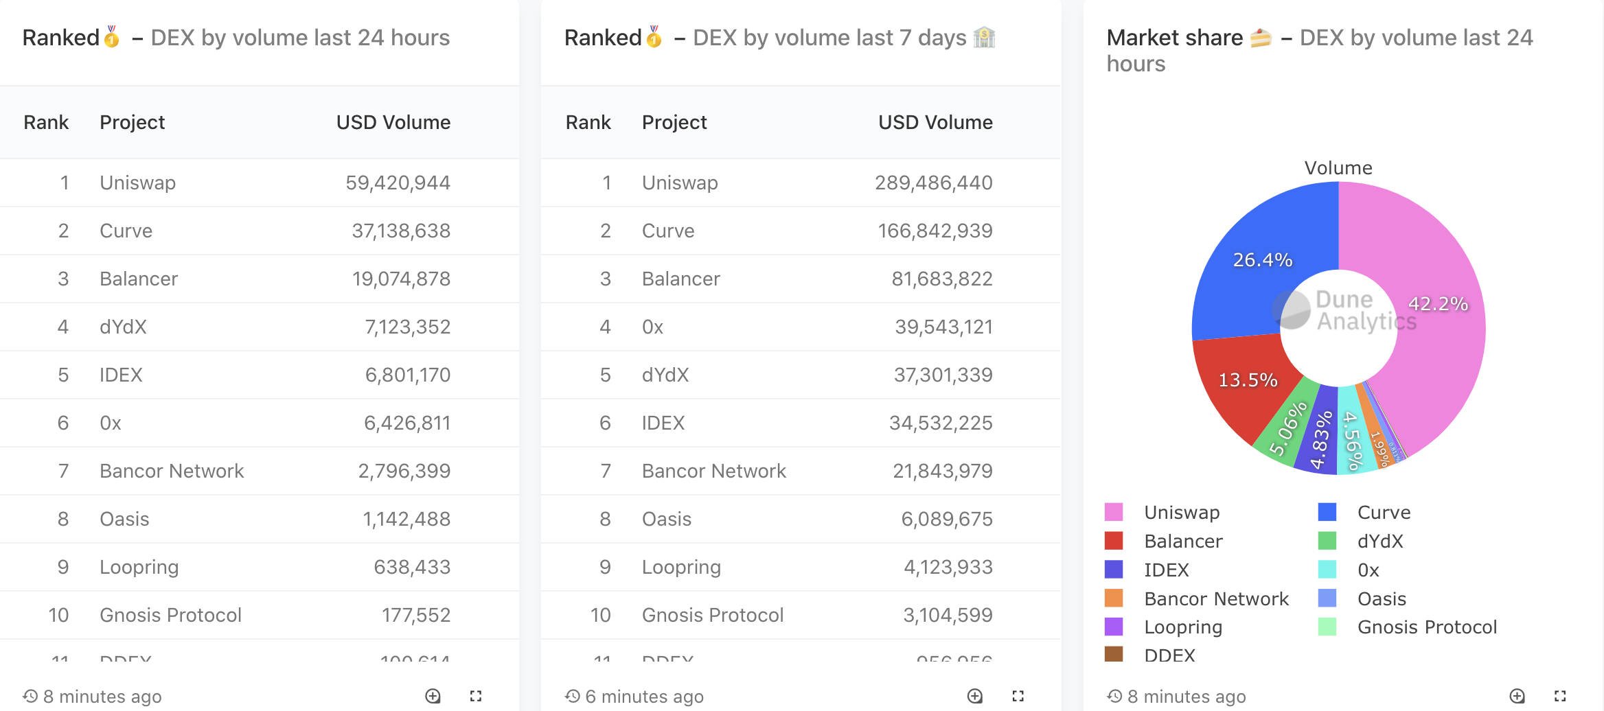Toggle DDEX brown legend swatch
The image size is (1604, 711).
point(1114,654)
